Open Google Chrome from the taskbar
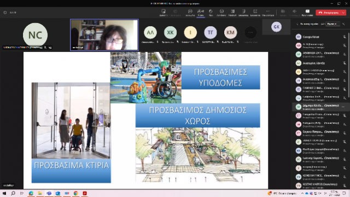The height and width of the screenshot is (197, 350). (x=75, y=193)
